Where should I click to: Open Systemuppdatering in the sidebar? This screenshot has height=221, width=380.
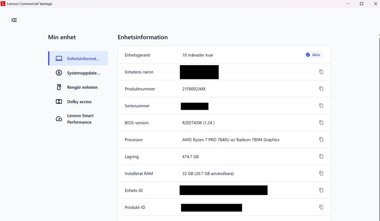(x=78, y=73)
